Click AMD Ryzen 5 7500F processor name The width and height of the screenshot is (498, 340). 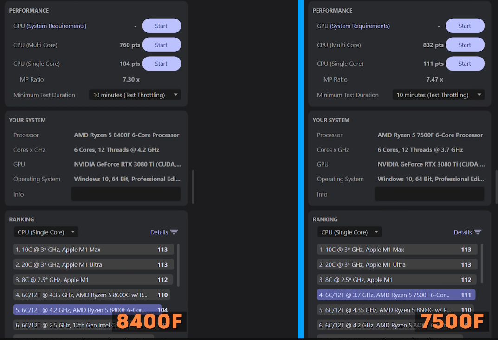(430, 135)
